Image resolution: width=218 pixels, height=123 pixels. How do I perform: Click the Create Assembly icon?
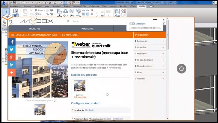[117, 11]
